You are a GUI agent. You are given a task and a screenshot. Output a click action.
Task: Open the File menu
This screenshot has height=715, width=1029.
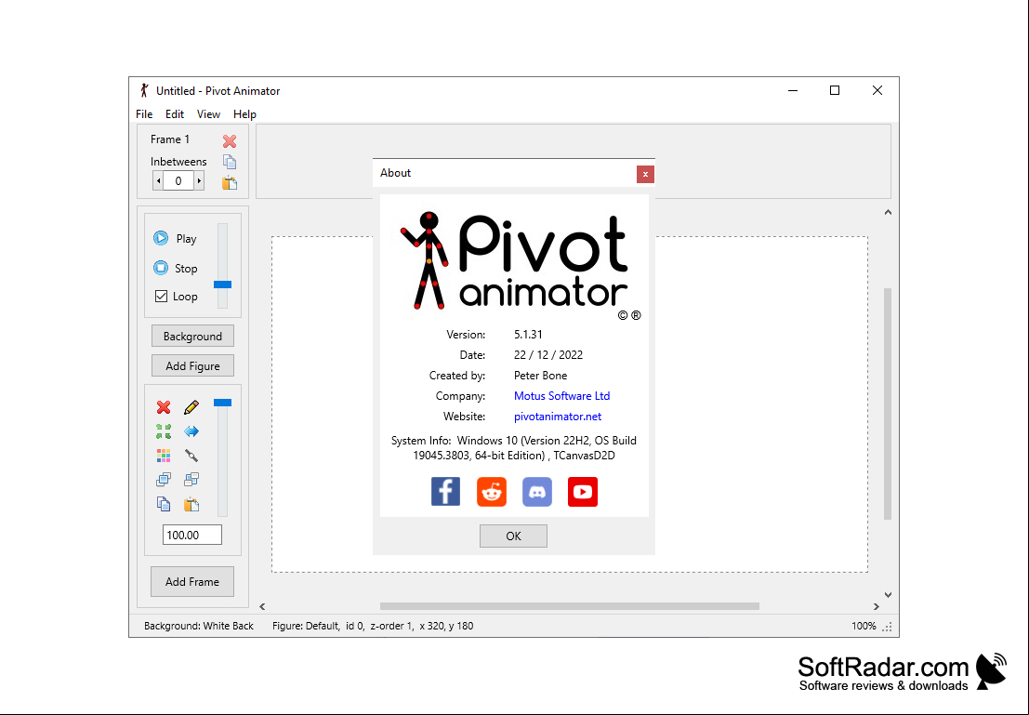pos(144,114)
